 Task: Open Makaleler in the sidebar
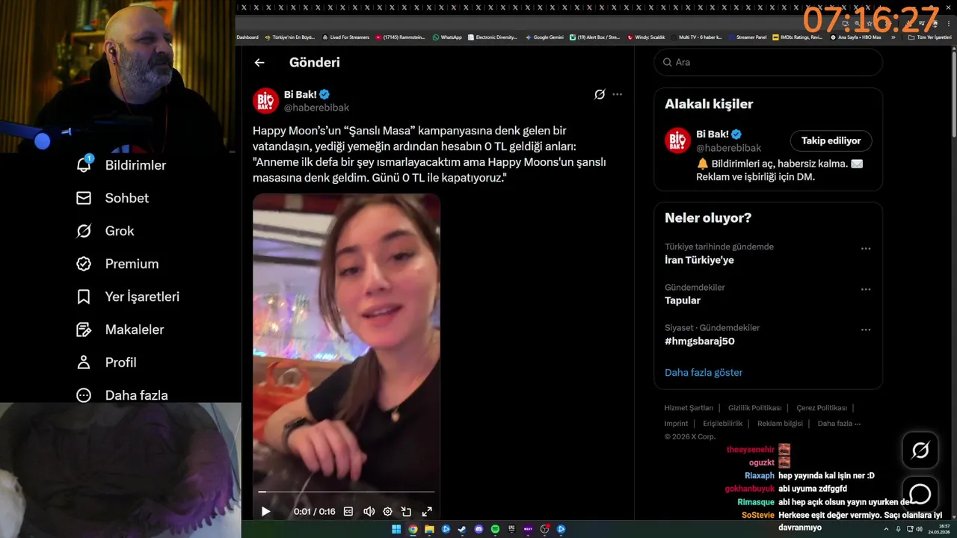pos(120,330)
